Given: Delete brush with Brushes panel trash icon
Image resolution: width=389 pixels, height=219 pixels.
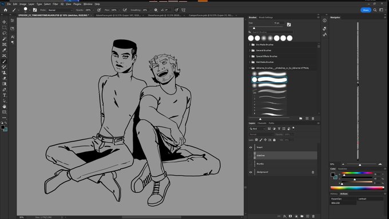Looking at the screenshot, I should 313,119.
